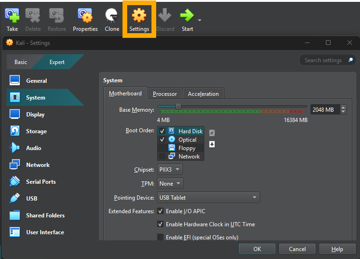Open the Pointing Device USB Tablet dropdown
The image size is (360, 259).
[208, 197]
